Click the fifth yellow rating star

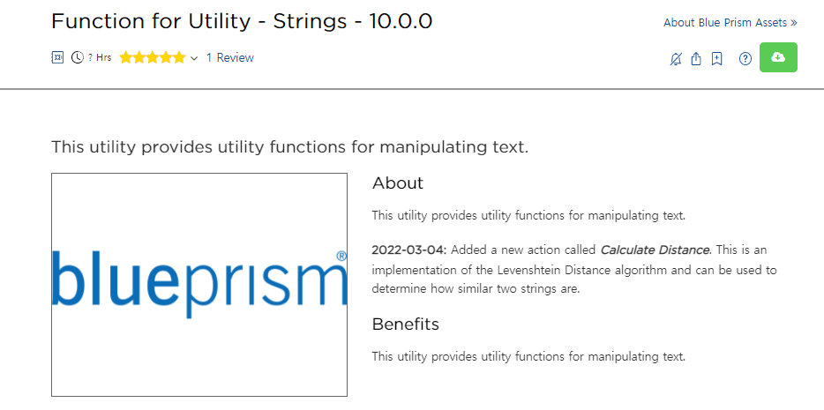coord(179,58)
